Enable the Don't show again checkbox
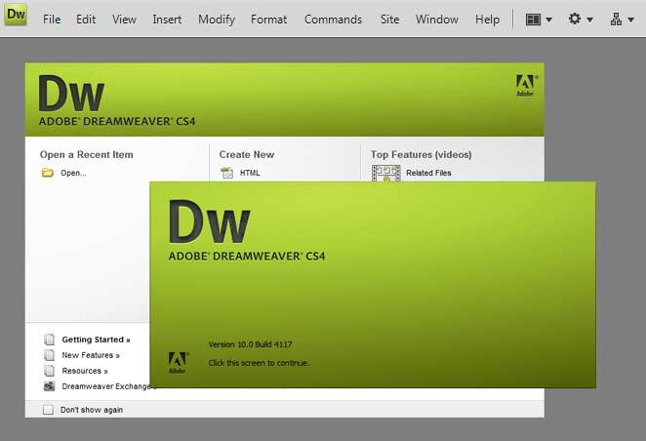Screen dimensions: 646x441 click(x=48, y=410)
